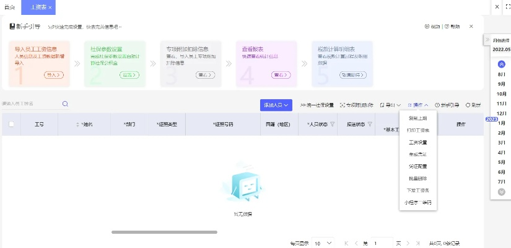511x248 pixels.
Task: Select 8月 in the month list
Action: [x=502, y=74]
